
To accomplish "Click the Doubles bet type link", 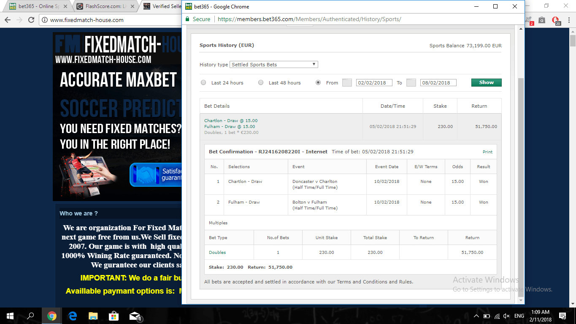I will coord(217,252).
